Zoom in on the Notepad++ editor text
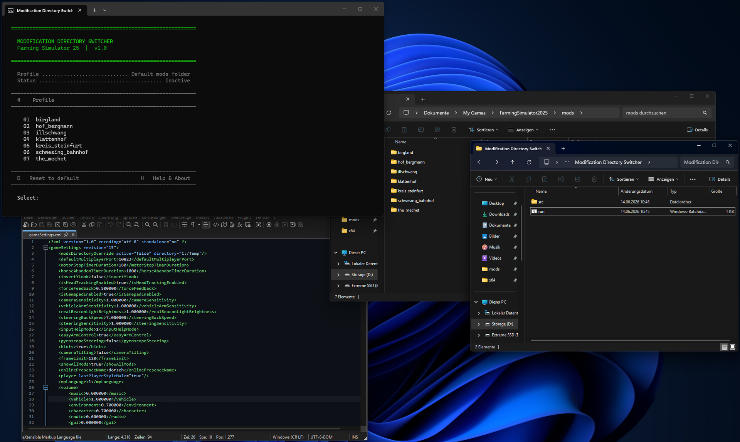 pos(147,225)
